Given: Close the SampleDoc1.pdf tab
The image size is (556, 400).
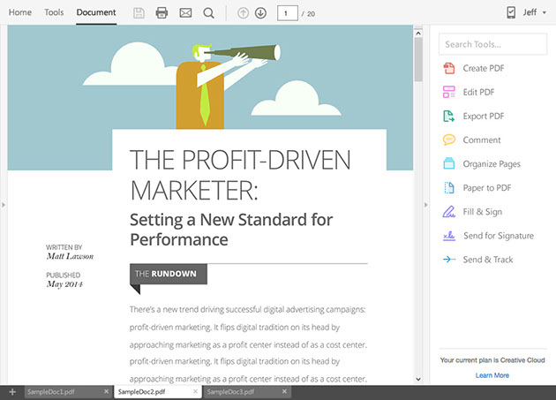Looking at the screenshot, I should [x=107, y=391].
